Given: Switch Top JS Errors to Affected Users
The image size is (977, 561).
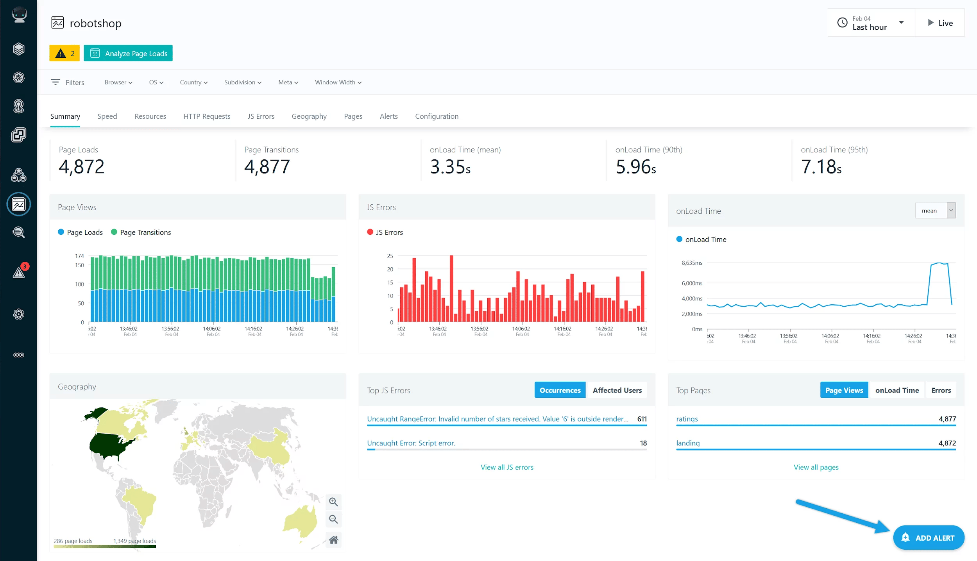Looking at the screenshot, I should pos(617,390).
